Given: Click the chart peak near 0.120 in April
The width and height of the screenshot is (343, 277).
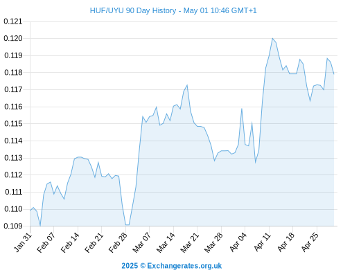Looking at the screenshot, I should 272,39.
